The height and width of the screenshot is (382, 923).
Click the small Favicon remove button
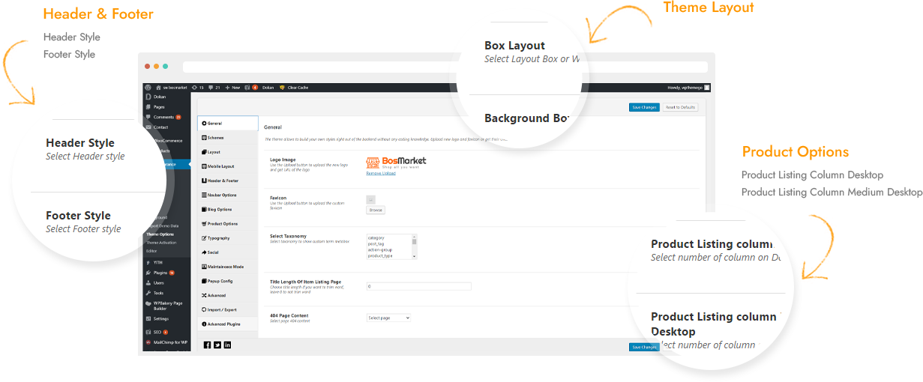(x=370, y=199)
